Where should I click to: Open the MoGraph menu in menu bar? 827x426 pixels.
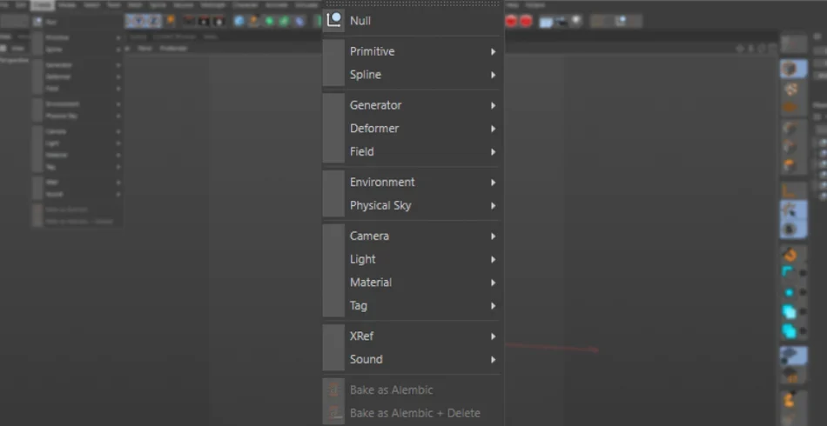[213, 4]
